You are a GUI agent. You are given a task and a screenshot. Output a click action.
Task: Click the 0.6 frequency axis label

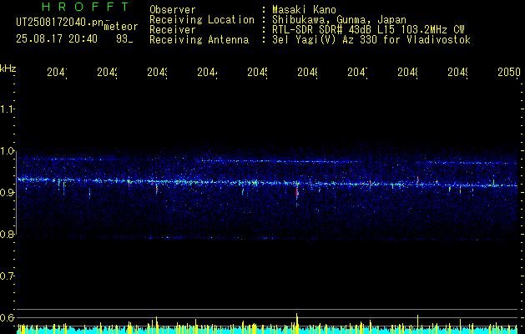pos(8,317)
